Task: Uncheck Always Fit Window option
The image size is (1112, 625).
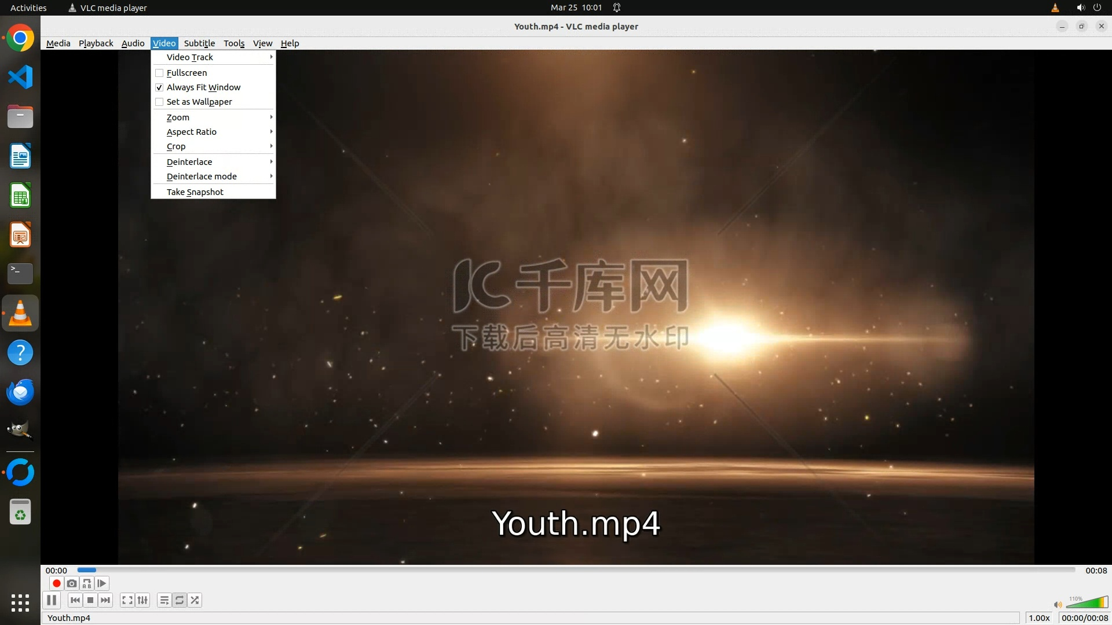Action: (159, 87)
